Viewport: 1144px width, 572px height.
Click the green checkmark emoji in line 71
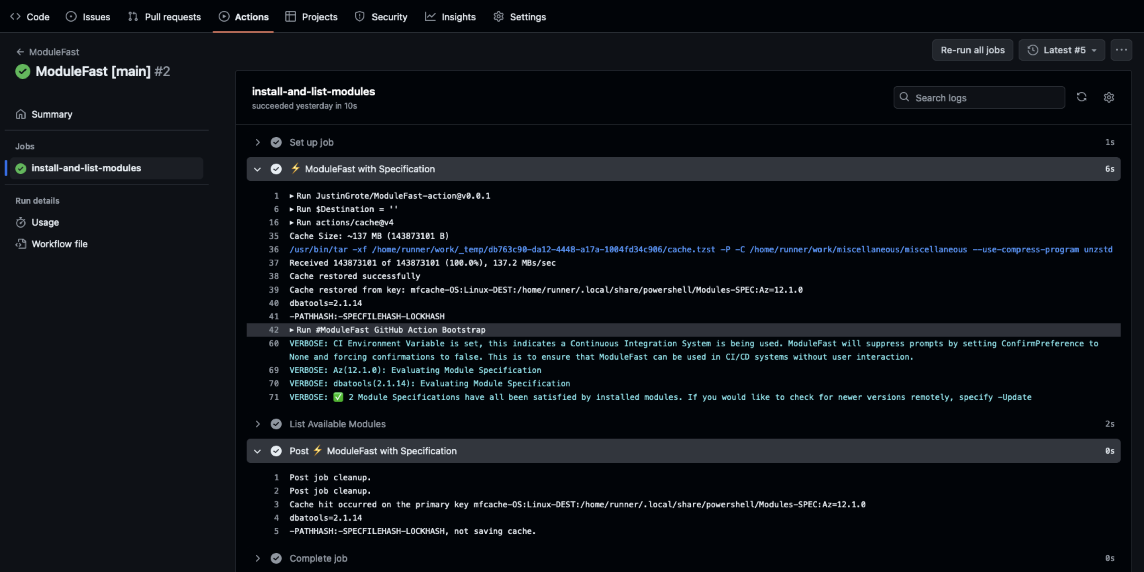pyautogui.click(x=338, y=397)
